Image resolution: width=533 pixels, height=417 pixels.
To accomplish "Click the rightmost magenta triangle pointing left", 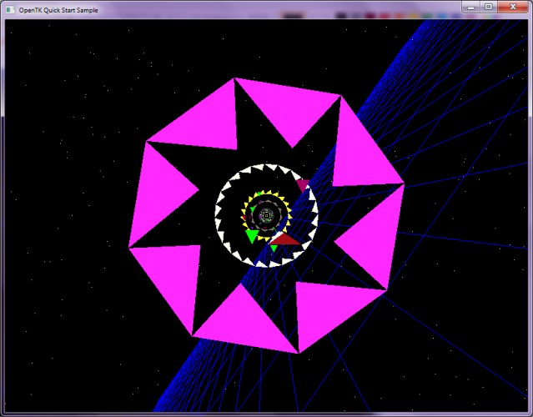I will pos(374,238).
